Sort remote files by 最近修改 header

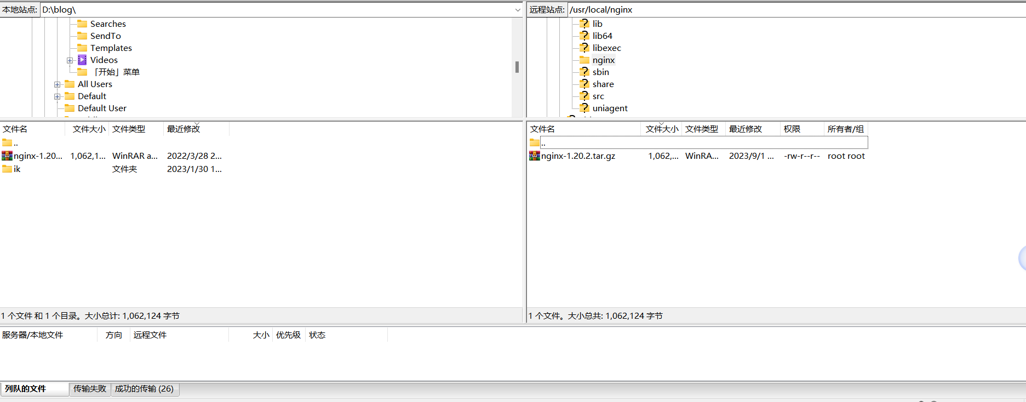[x=753, y=129]
